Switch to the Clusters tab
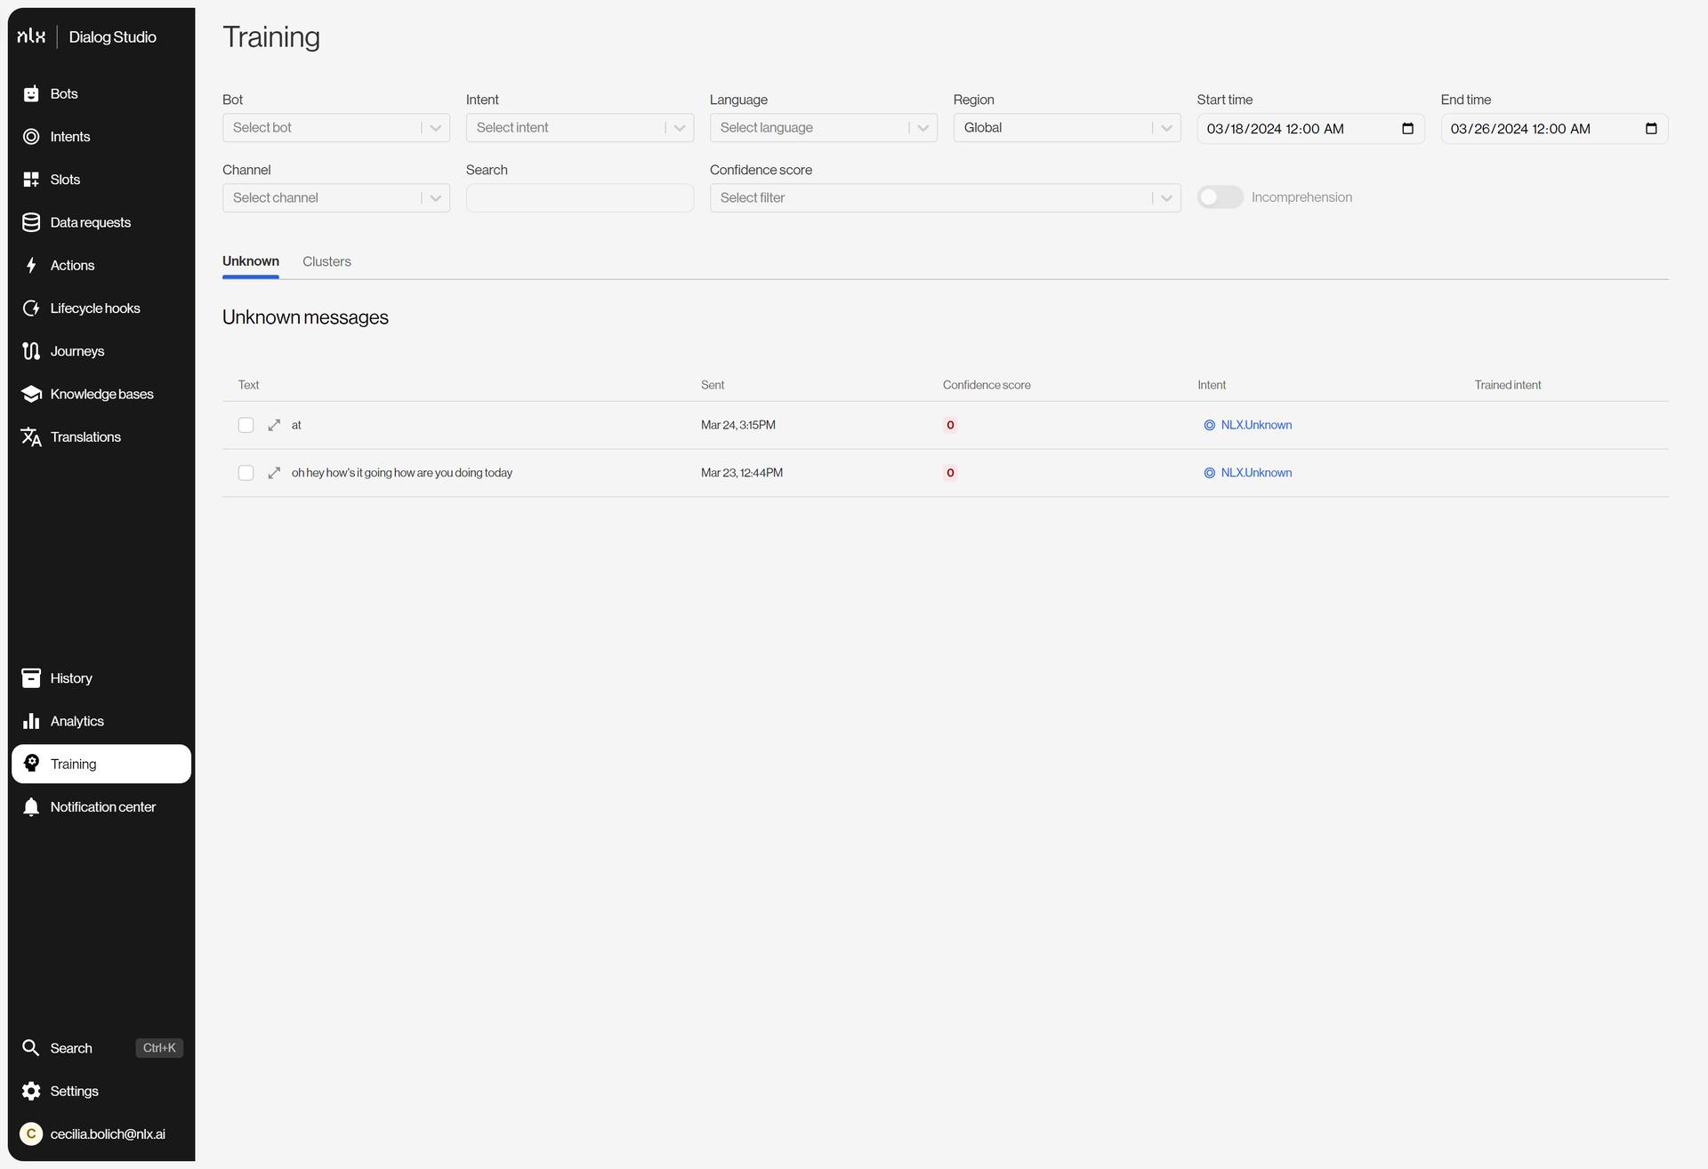Viewport: 1708px width, 1169px height. pos(326,261)
